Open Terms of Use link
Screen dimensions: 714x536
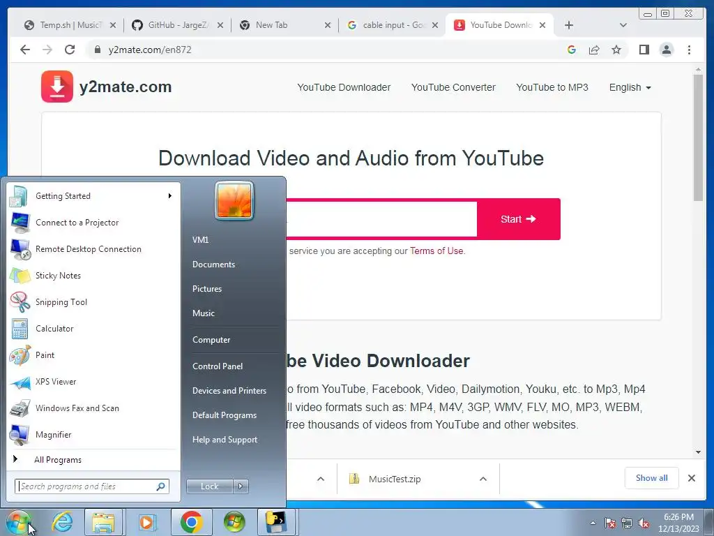tap(436, 251)
